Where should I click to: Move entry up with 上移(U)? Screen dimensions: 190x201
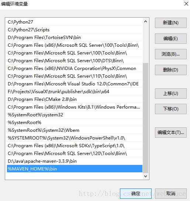tap(170, 94)
